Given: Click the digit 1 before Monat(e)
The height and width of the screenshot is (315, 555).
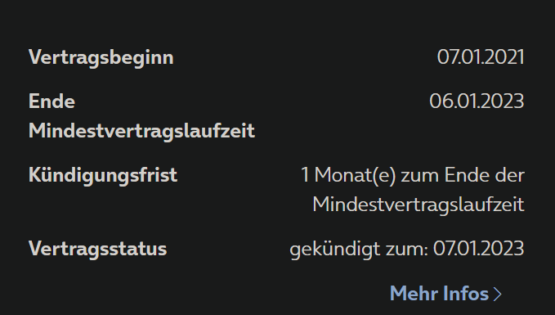Looking at the screenshot, I should pyautogui.click(x=305, y=175).
